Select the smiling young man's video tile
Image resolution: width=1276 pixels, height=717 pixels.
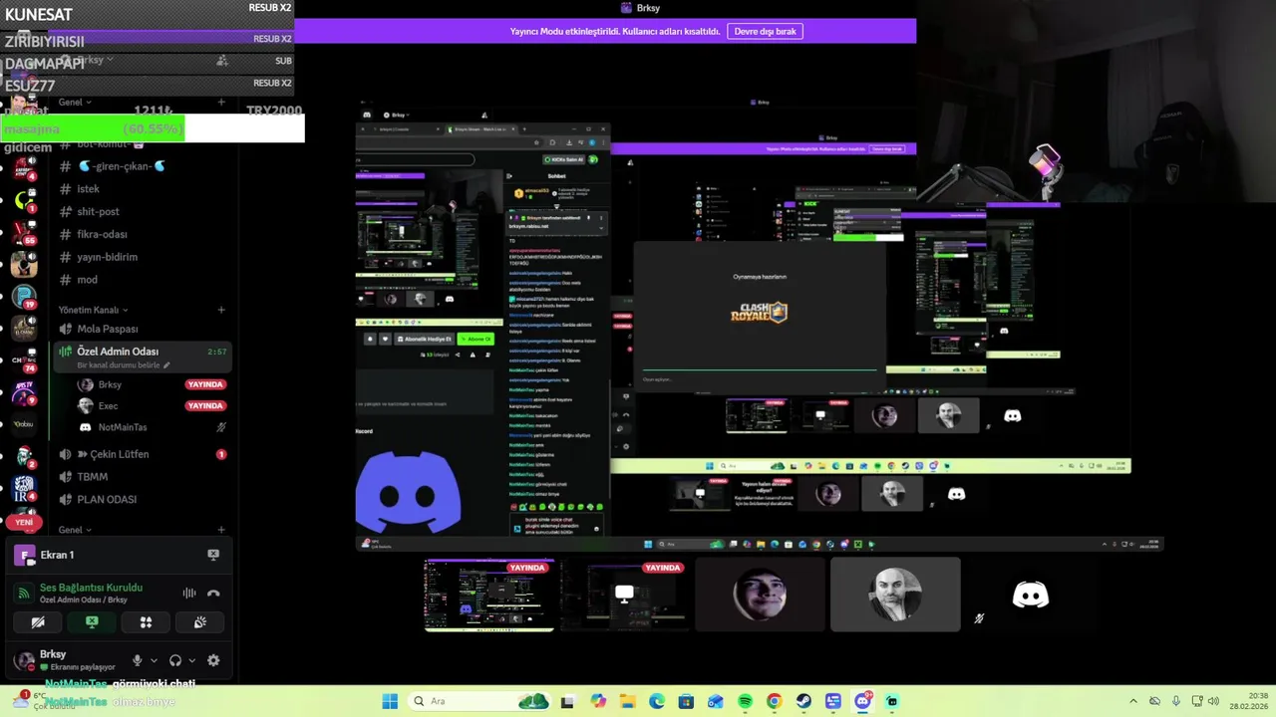[x=760, y=596]
